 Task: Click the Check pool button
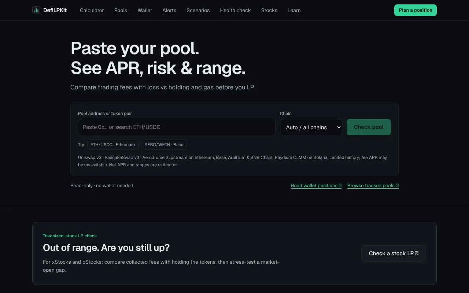point(369,127)
